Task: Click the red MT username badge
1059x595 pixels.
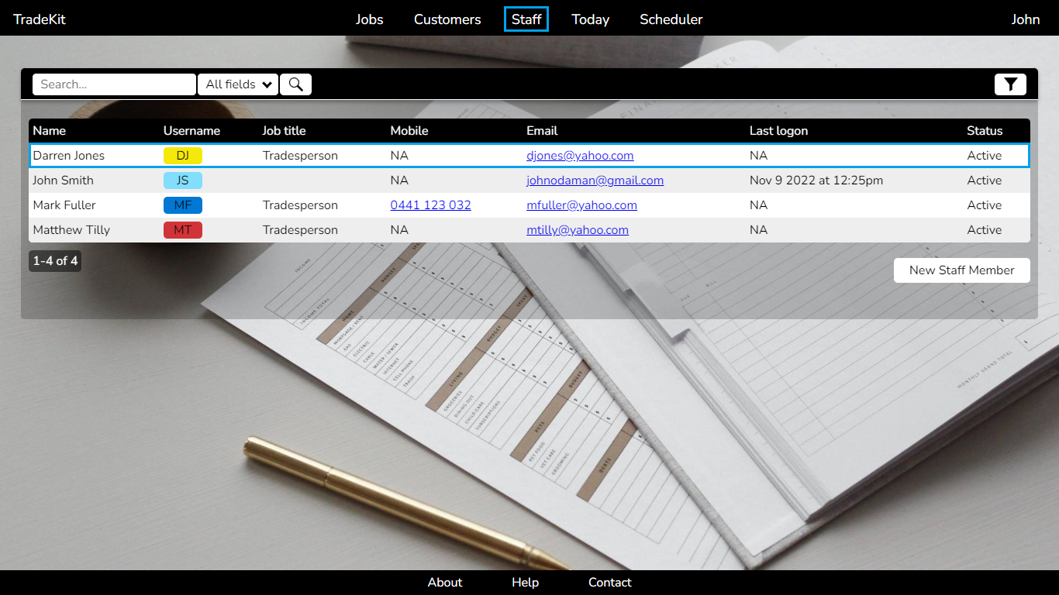Action: pyautogui.click(x=183, y=230)
